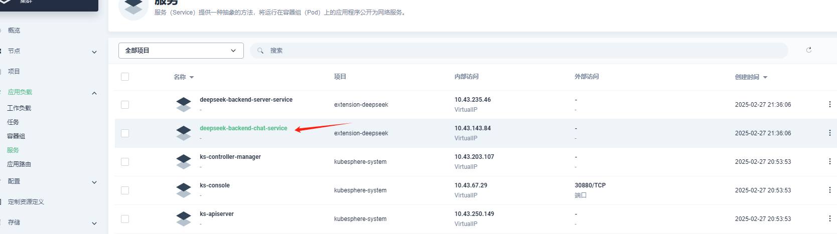Click the large service icon in the page header
This screenshot has height=234, width=837.
133,7
